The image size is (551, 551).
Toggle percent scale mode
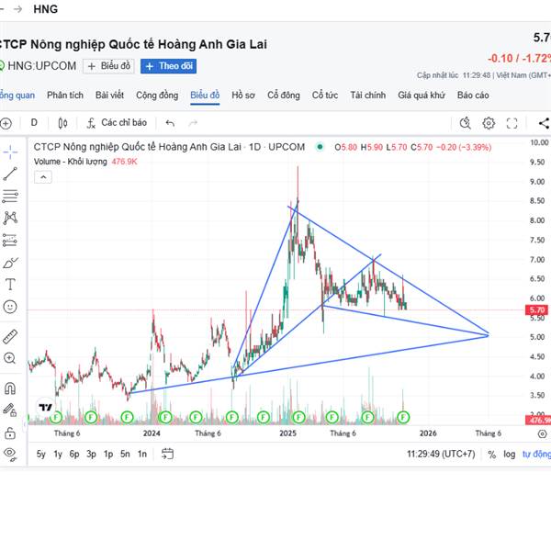[491, 455]
